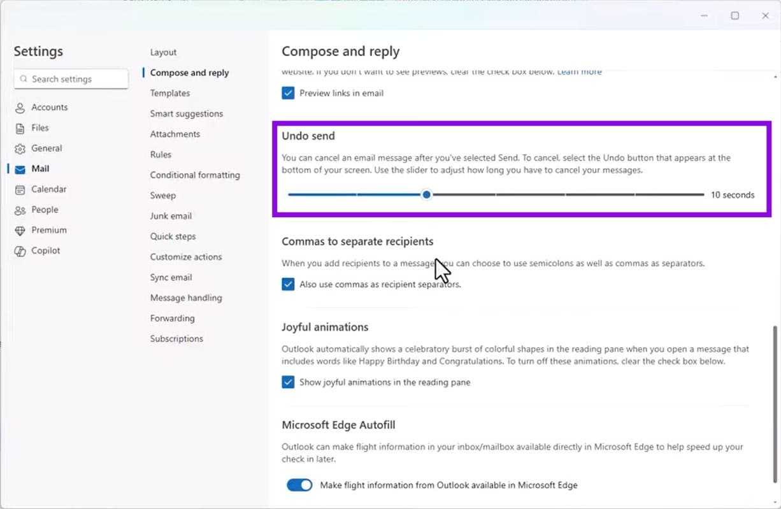Open Junk email settings
The image size is (781, 509).
(171, 216)
